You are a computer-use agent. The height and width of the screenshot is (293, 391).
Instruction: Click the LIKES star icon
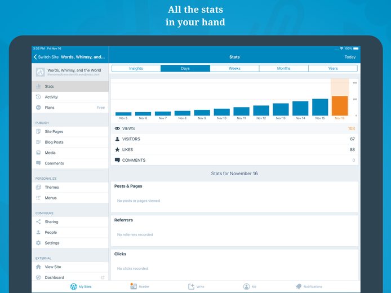pyautogui.click(x=117, y=149)
